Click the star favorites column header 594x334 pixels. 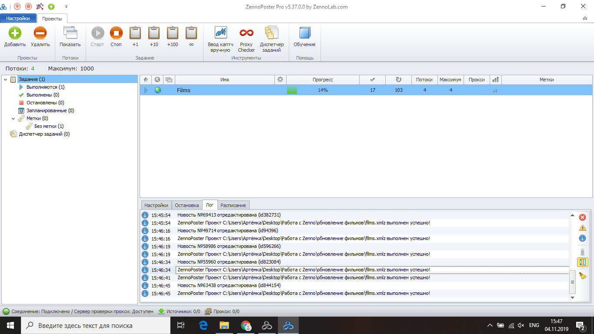[x=146, y=80]
